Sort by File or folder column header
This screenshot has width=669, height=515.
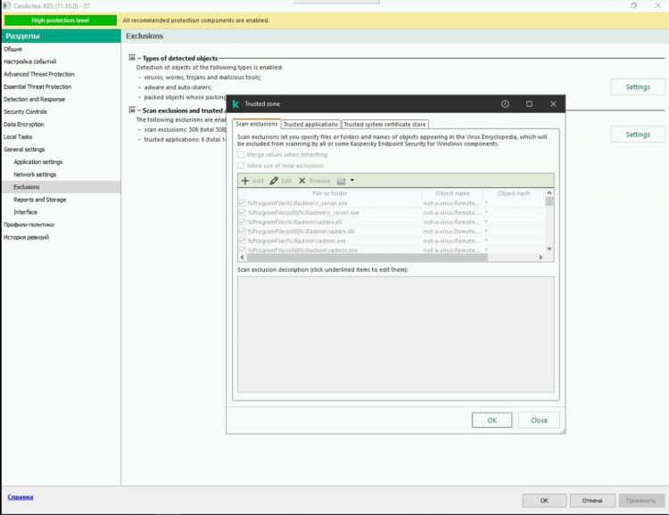point(330,193)
